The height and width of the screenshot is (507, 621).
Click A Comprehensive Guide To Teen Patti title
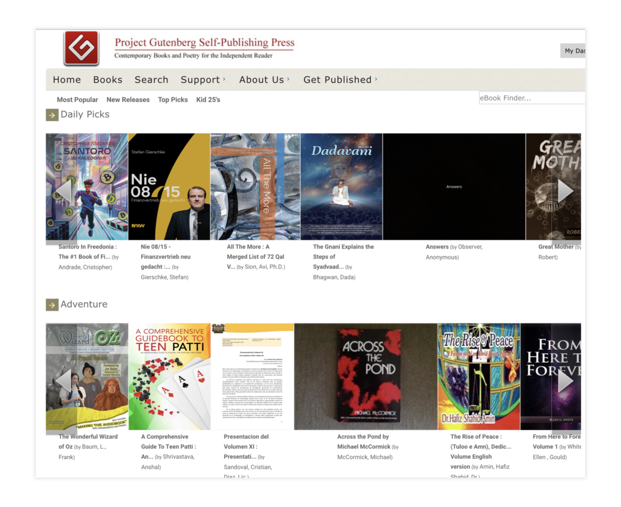coord(169,446)
